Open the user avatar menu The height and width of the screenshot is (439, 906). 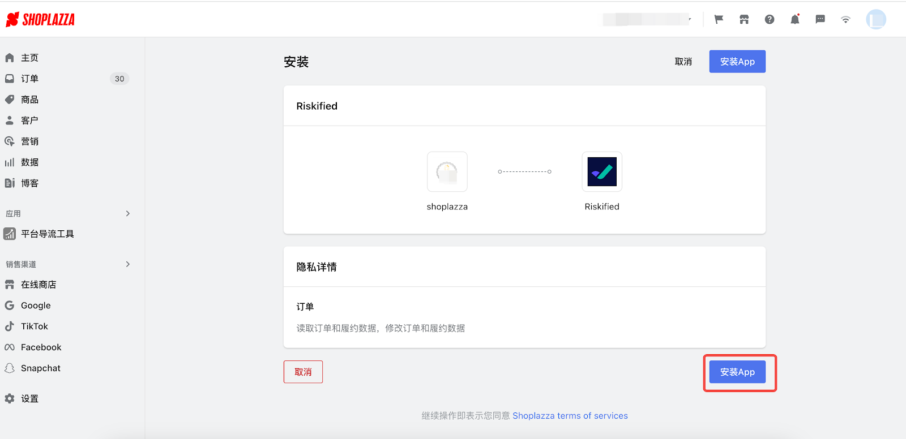[876, 19]
